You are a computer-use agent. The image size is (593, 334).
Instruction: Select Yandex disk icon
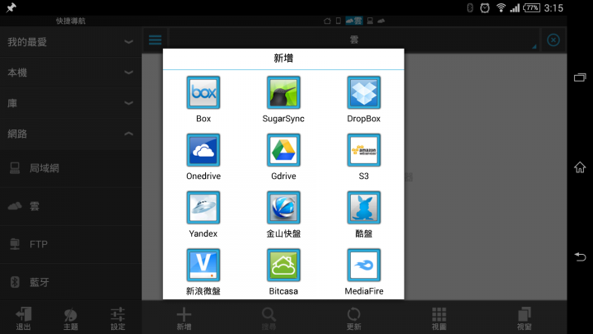click(203, 208)
